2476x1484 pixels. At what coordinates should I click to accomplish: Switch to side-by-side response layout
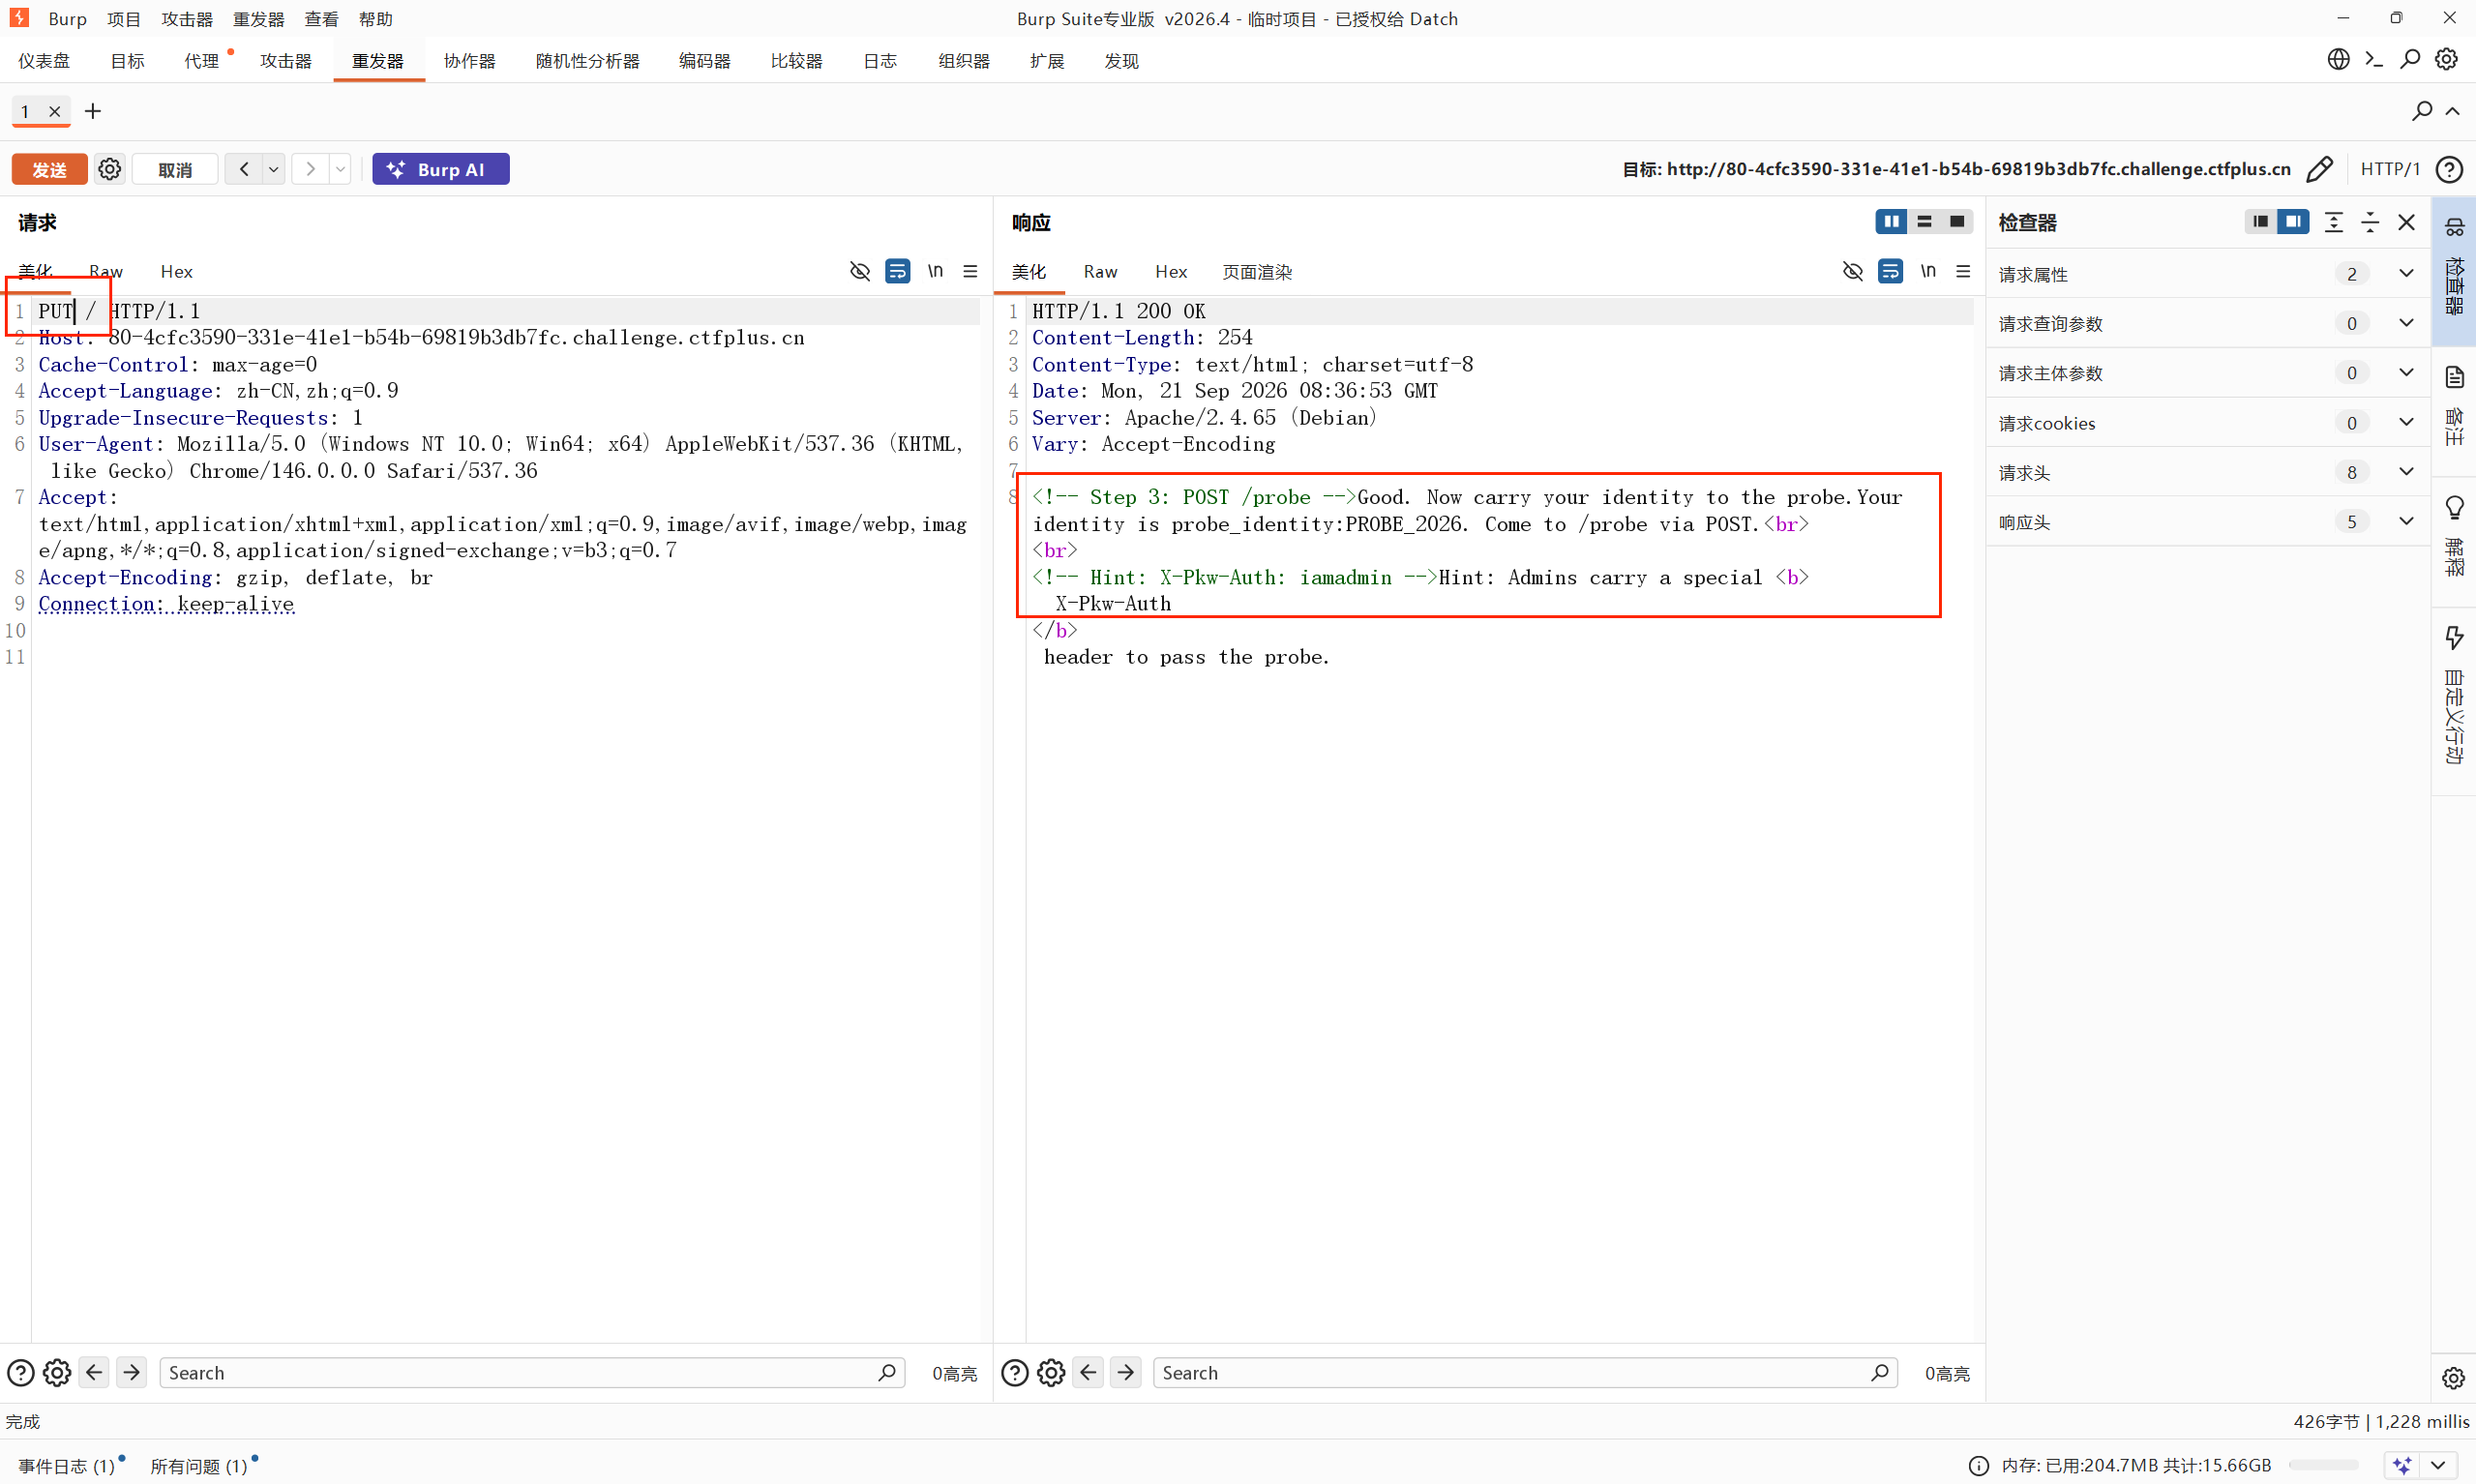pos(1891,222)
